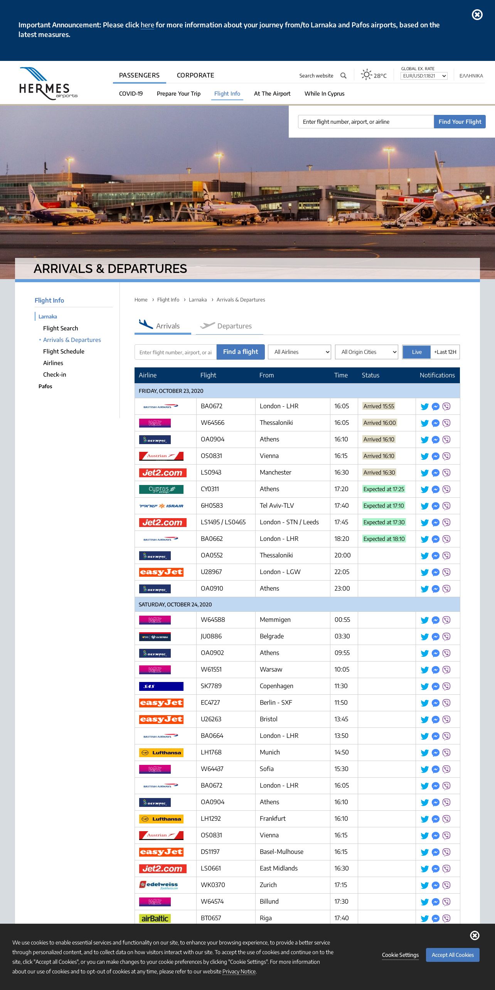Focus the table flight number filter field
Viewport: 495px width, 990px height.
175,352
